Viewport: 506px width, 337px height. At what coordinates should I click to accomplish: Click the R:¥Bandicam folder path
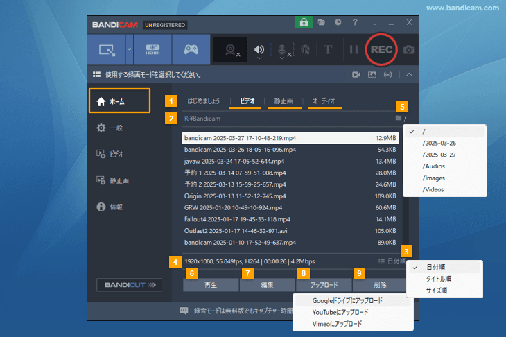pyautogui.click(x=202, y=119)
